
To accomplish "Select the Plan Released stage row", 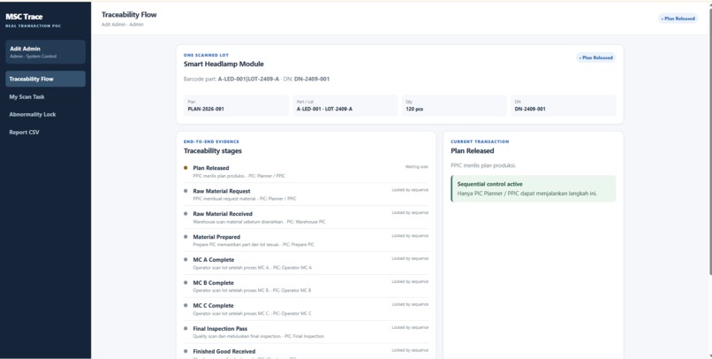I will (306, 172).
